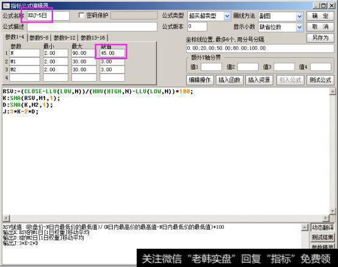Open the 公式类型 dropdown
This screenshot has height=267, width=338.
[227, 16]
